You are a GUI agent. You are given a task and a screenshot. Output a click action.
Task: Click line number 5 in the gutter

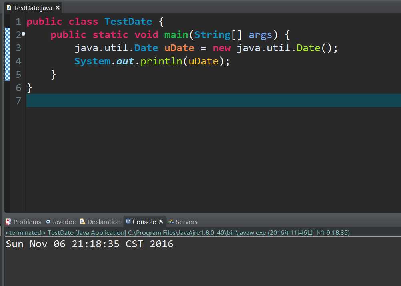[x=18, y=75]
